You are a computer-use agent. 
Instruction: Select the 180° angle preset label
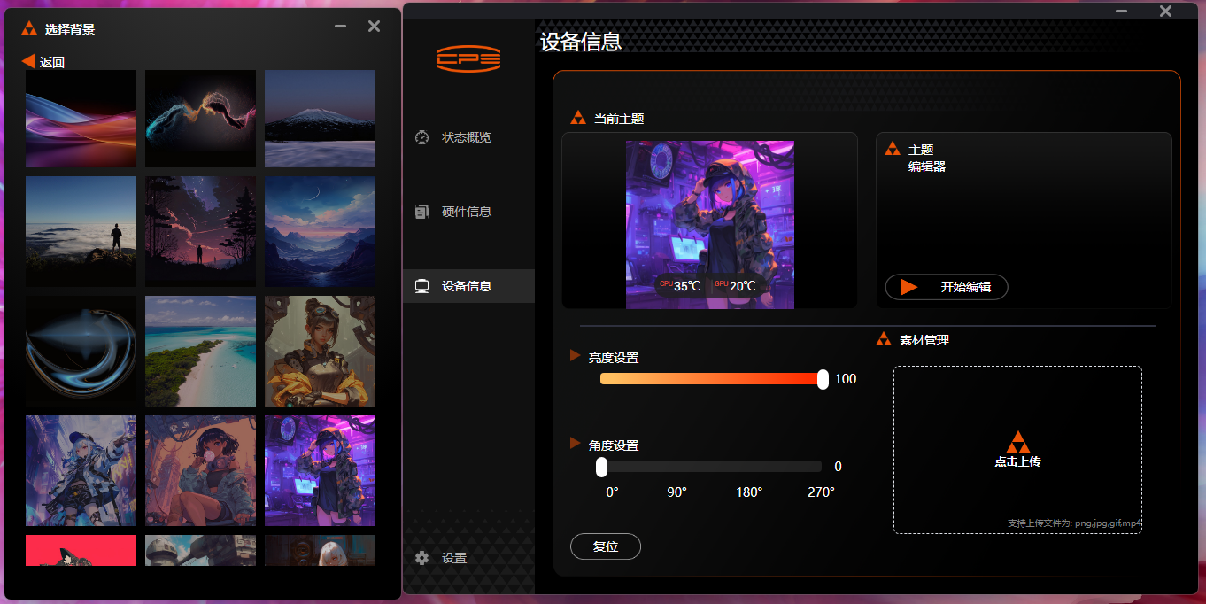(x=749, y=492)
